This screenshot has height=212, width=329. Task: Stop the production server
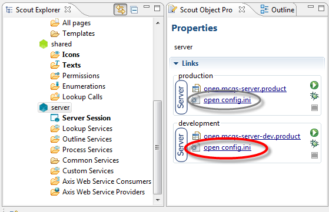[x=314, y=108]
